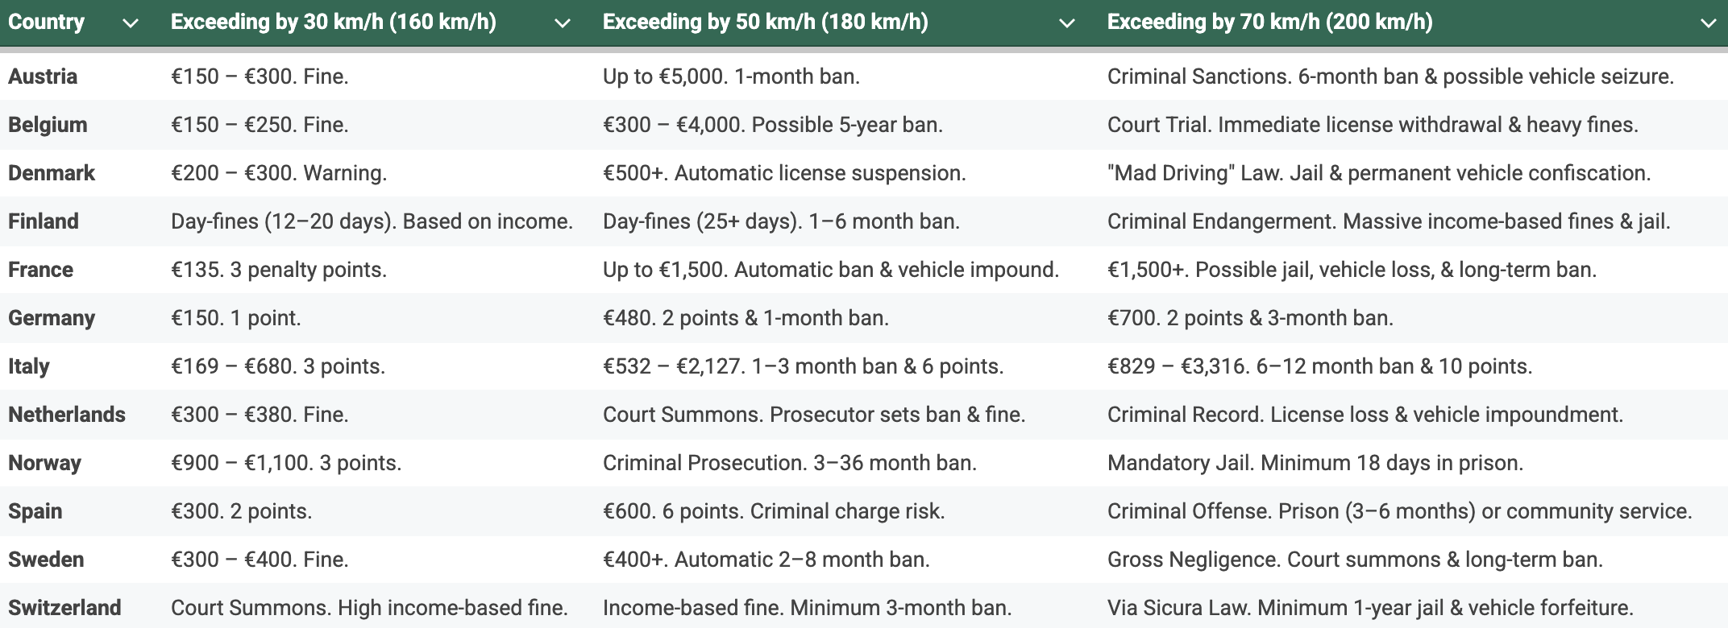Select the Country column header
The image size is (1728, 628).
(47, 22)
